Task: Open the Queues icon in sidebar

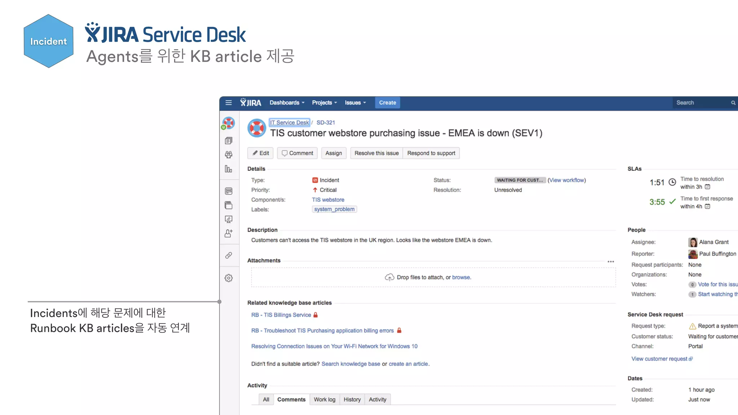Action: [228, 140]
